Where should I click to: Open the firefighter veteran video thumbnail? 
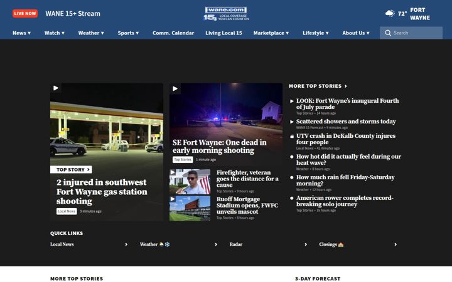190,182
